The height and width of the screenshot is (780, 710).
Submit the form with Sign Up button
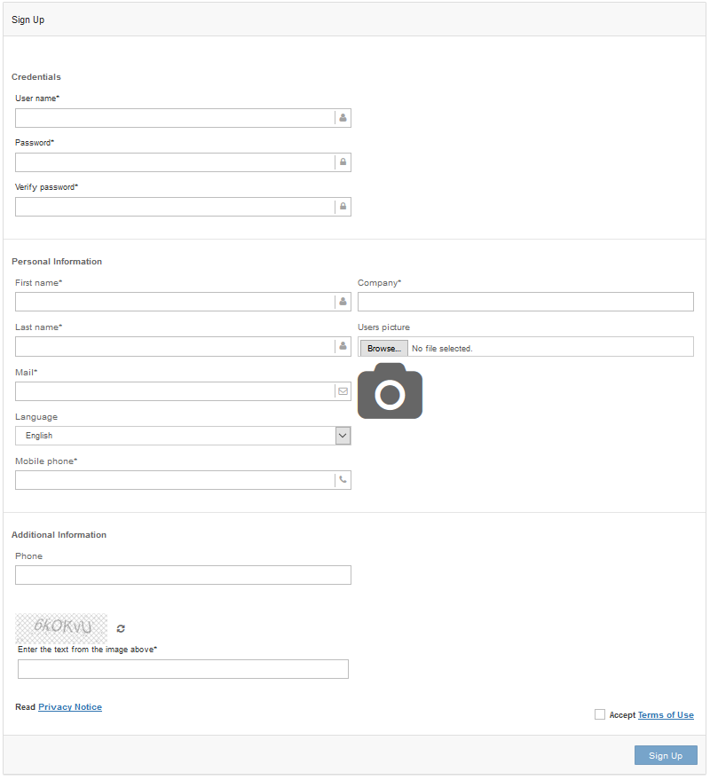[x=665, y=755]
